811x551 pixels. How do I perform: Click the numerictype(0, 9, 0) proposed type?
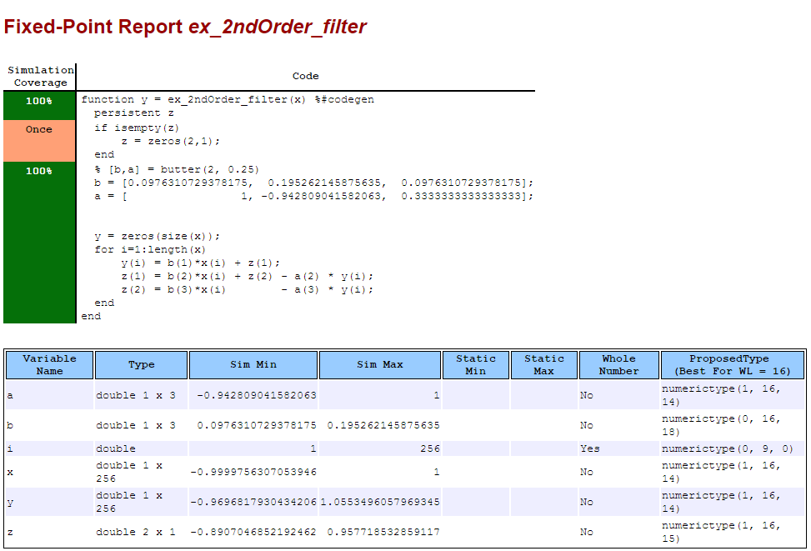tap(727, 448)
